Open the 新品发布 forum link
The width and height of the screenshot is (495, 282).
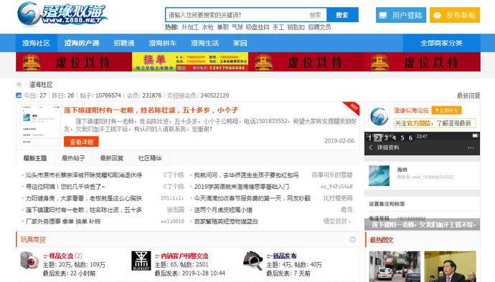[x=282, y=256]
